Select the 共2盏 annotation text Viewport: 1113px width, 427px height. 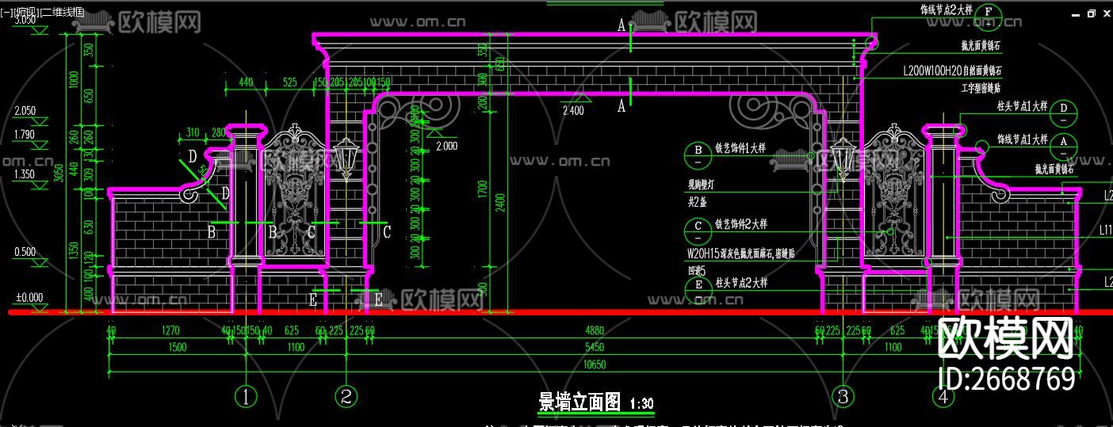[698, 200]
